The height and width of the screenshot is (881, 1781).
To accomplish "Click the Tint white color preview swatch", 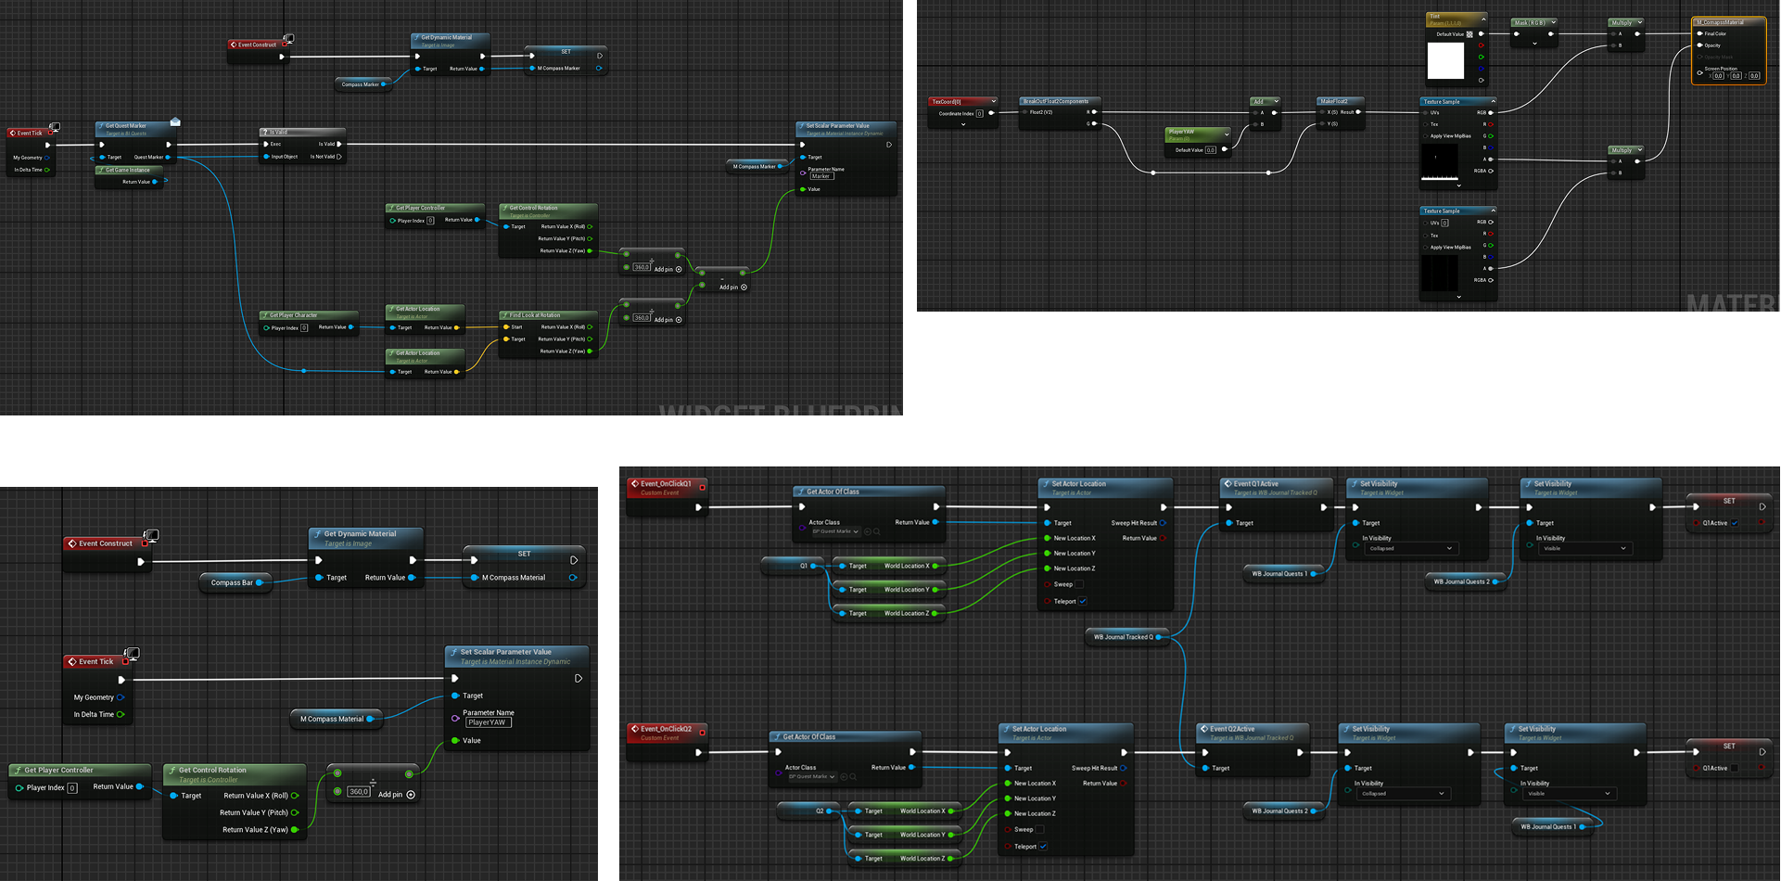I will click(x=1445, y=61).
